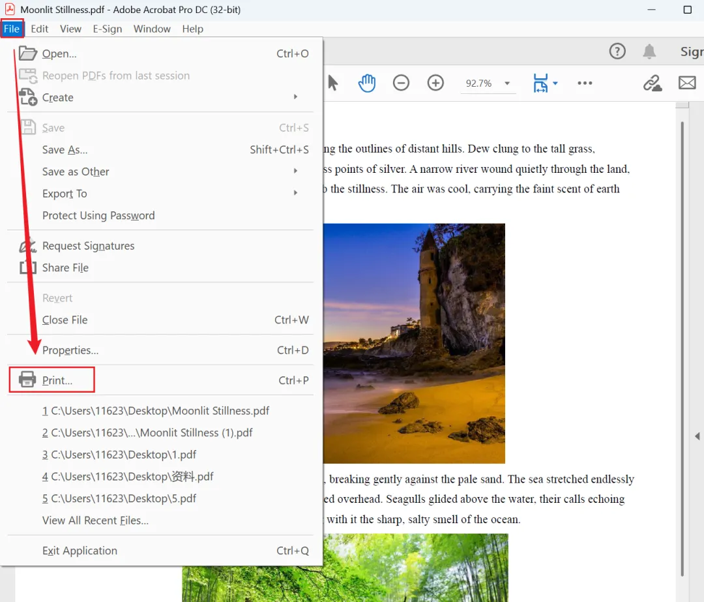Image resolution: width=704 pixels, height=602 pixels.
Task: Open the zoom level dropdown arrow
Action: tap(507, 83)
